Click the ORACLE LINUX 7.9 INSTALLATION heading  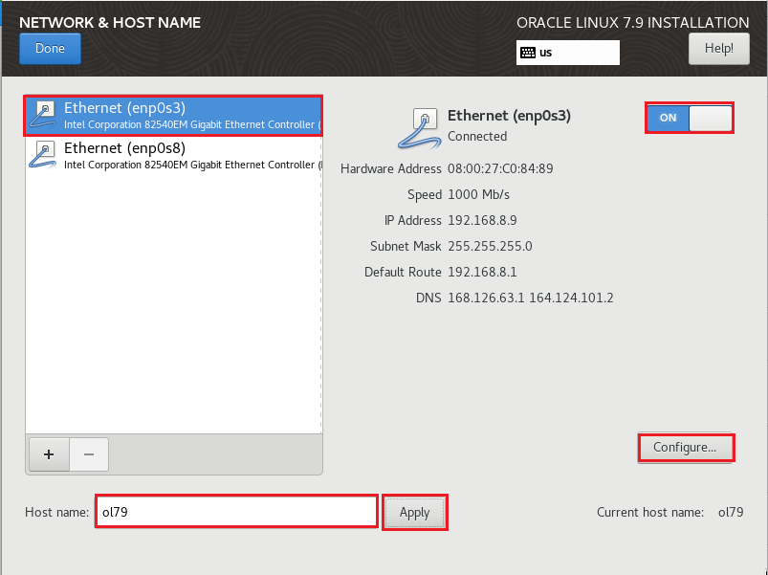point(633,23)
